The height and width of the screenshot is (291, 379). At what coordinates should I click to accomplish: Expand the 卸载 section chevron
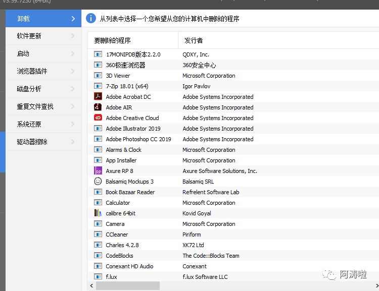[x=73, y=19]
